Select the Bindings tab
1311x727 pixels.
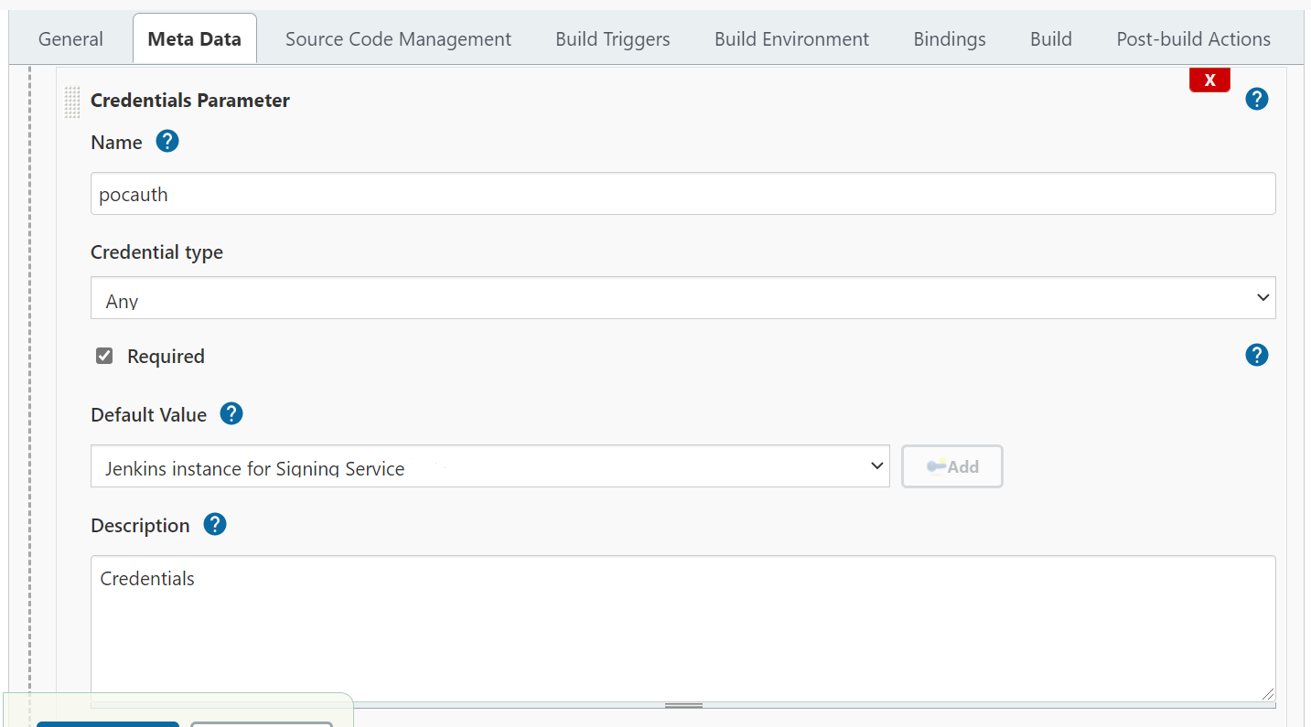click(949, 39)
